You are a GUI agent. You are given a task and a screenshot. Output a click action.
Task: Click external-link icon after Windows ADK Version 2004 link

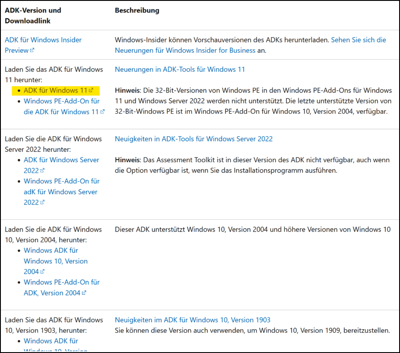42,272
